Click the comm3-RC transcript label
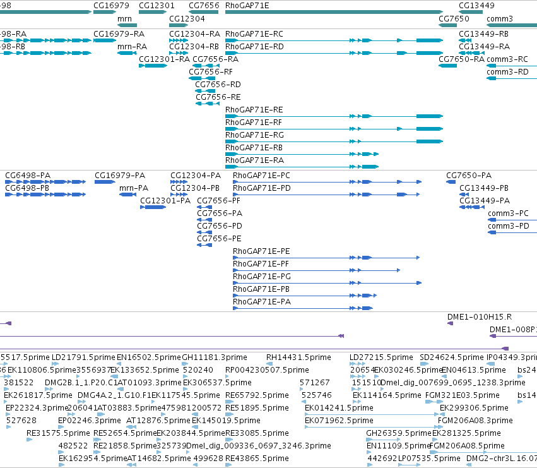The height and width of the screenshot is (468, 537). point(507,59)
